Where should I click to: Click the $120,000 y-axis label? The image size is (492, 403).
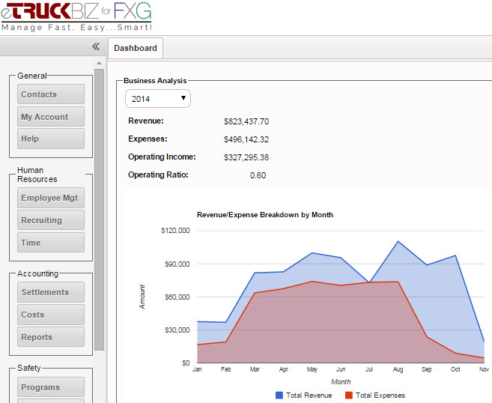175,231
